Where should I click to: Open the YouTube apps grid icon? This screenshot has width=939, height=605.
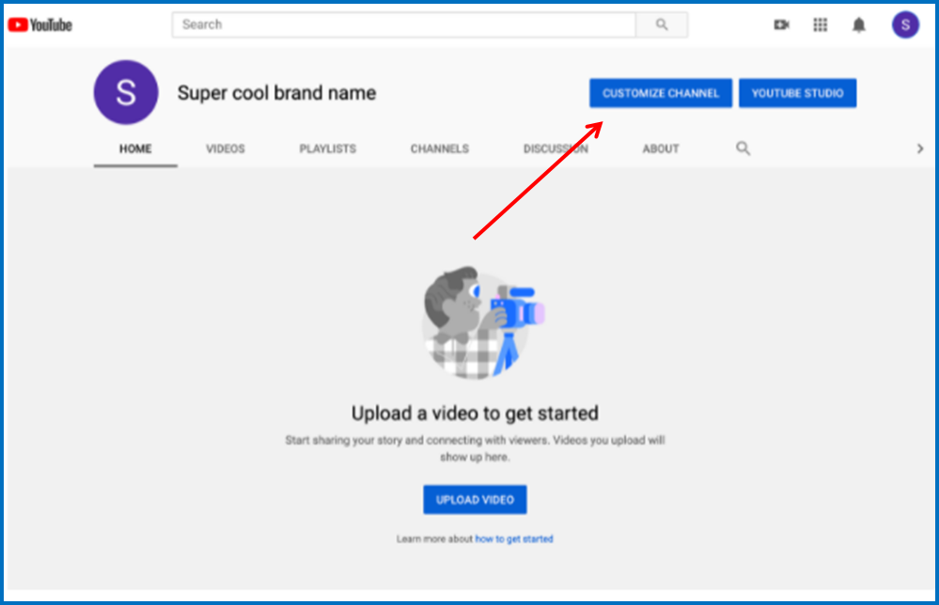click(820, 24)
